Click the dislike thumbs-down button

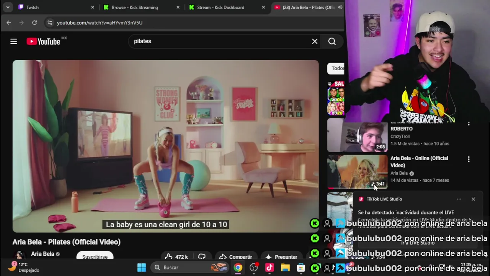[202, 256]
